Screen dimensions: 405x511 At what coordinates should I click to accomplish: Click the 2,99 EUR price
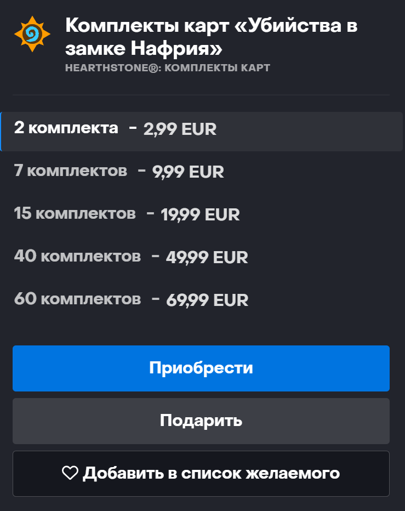pyautogui.click(x=180, y=129)
